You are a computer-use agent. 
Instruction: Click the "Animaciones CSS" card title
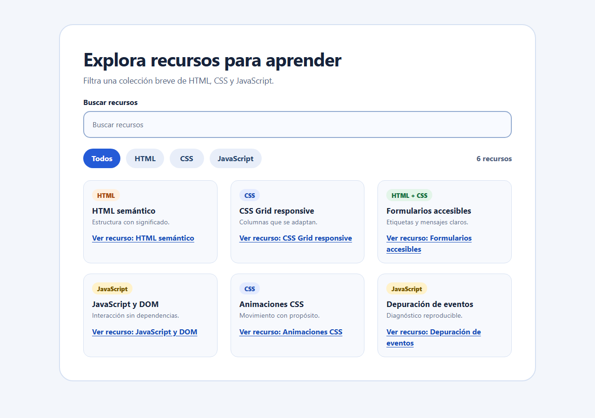(271, 304)
